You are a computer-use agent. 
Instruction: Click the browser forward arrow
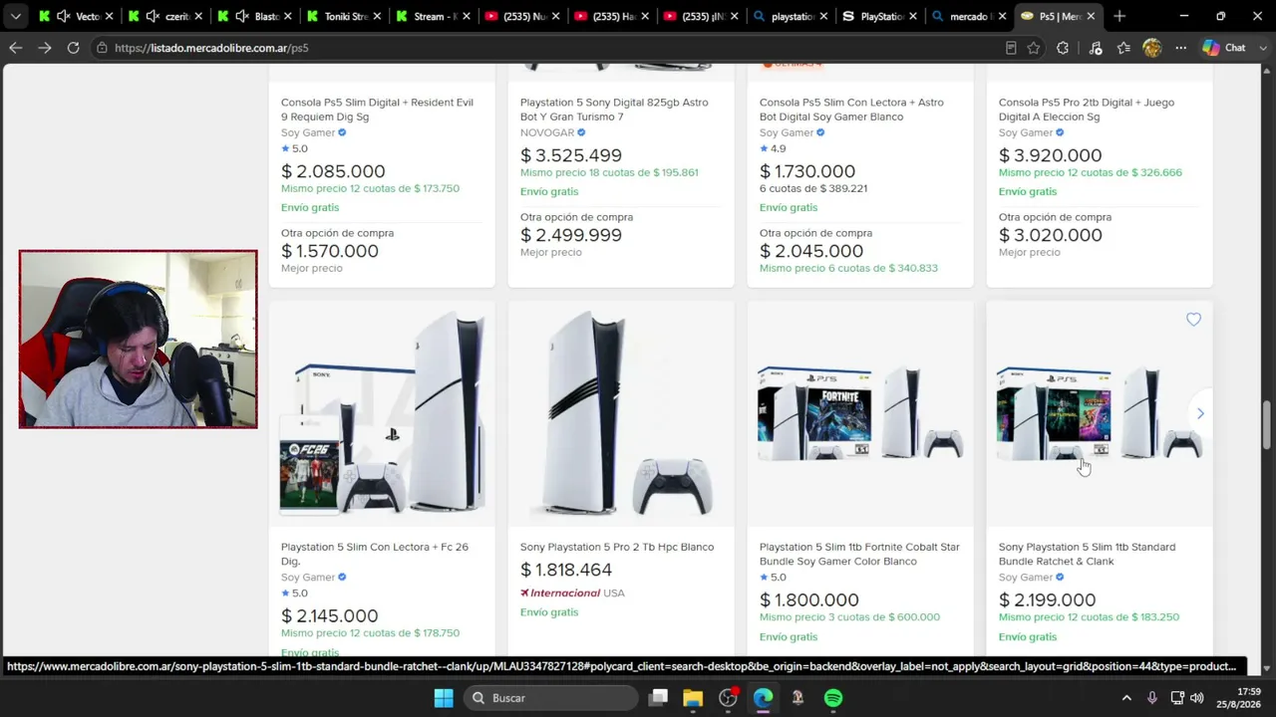(x=44, y=48)
